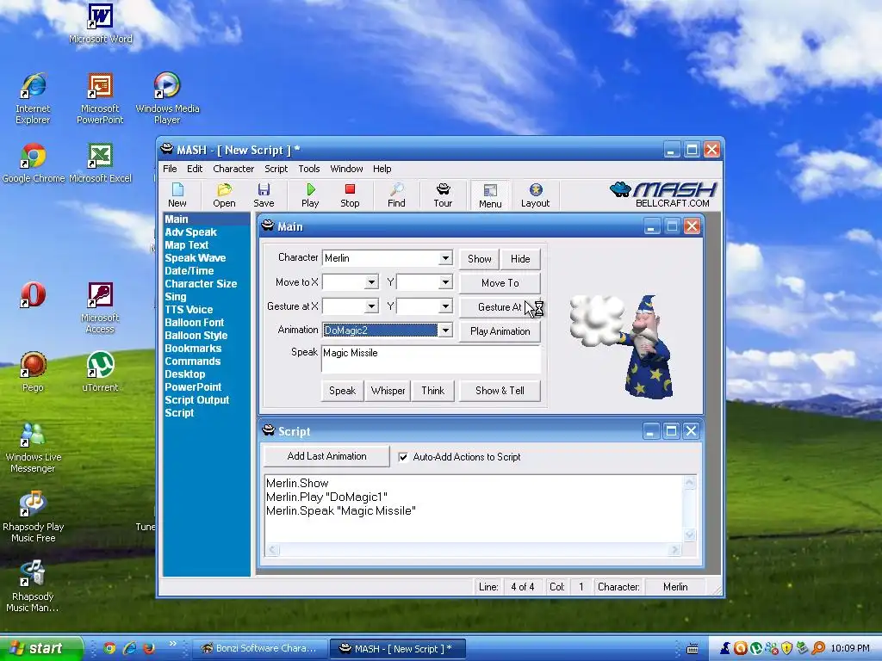Expand quick launch overflow chevron in taskbar
The image size is (882, 661).
tap(172, 644)
